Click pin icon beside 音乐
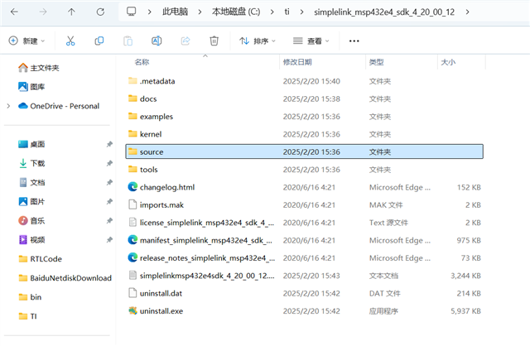The width and height of the screenshot is (530, 346). coord(109,221)
